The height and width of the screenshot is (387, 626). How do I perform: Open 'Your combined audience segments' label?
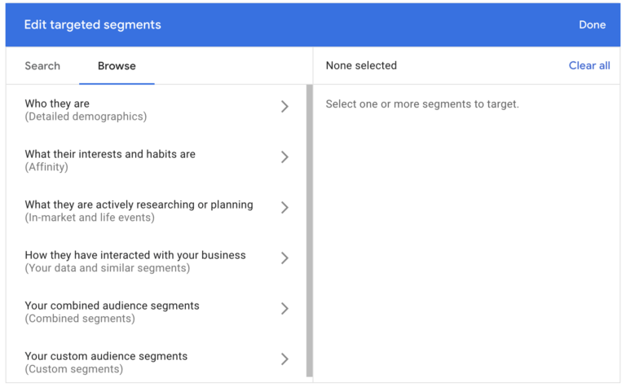pos(112,306)
